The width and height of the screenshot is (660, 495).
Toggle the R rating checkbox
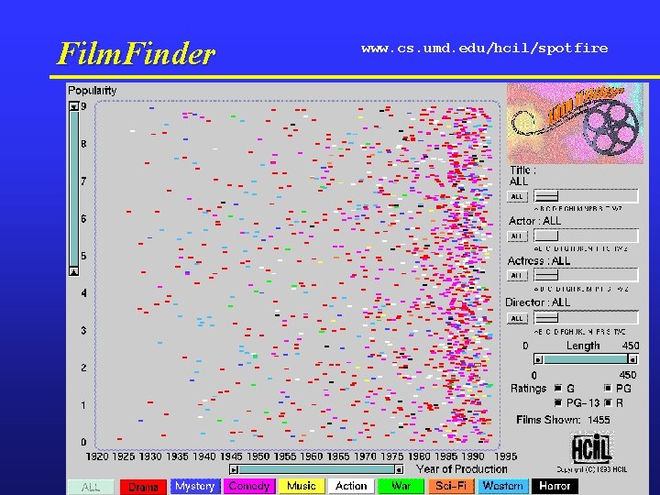click(608, 402)
